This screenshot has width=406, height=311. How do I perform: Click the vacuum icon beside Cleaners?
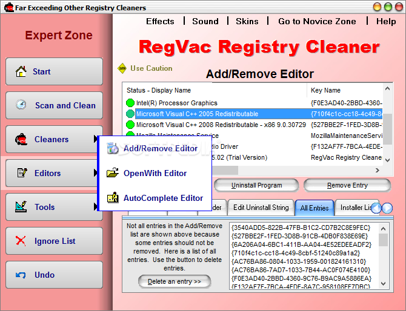pyautogui.click(x=21, y=139)
